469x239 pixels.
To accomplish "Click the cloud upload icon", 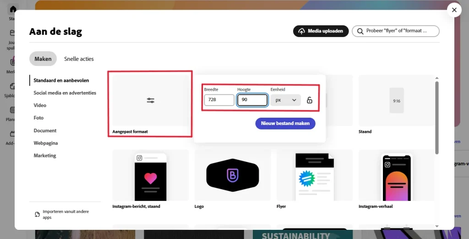I will [301, 31].
